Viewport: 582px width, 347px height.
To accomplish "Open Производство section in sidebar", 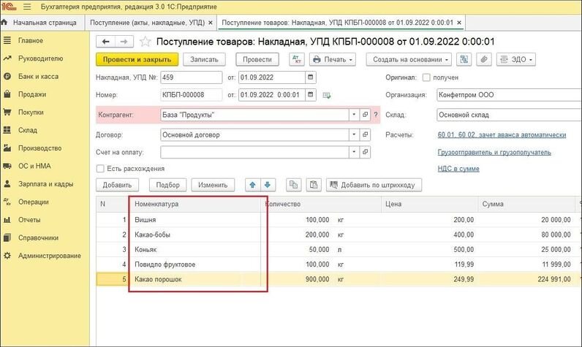I will (x=39, y=148).
